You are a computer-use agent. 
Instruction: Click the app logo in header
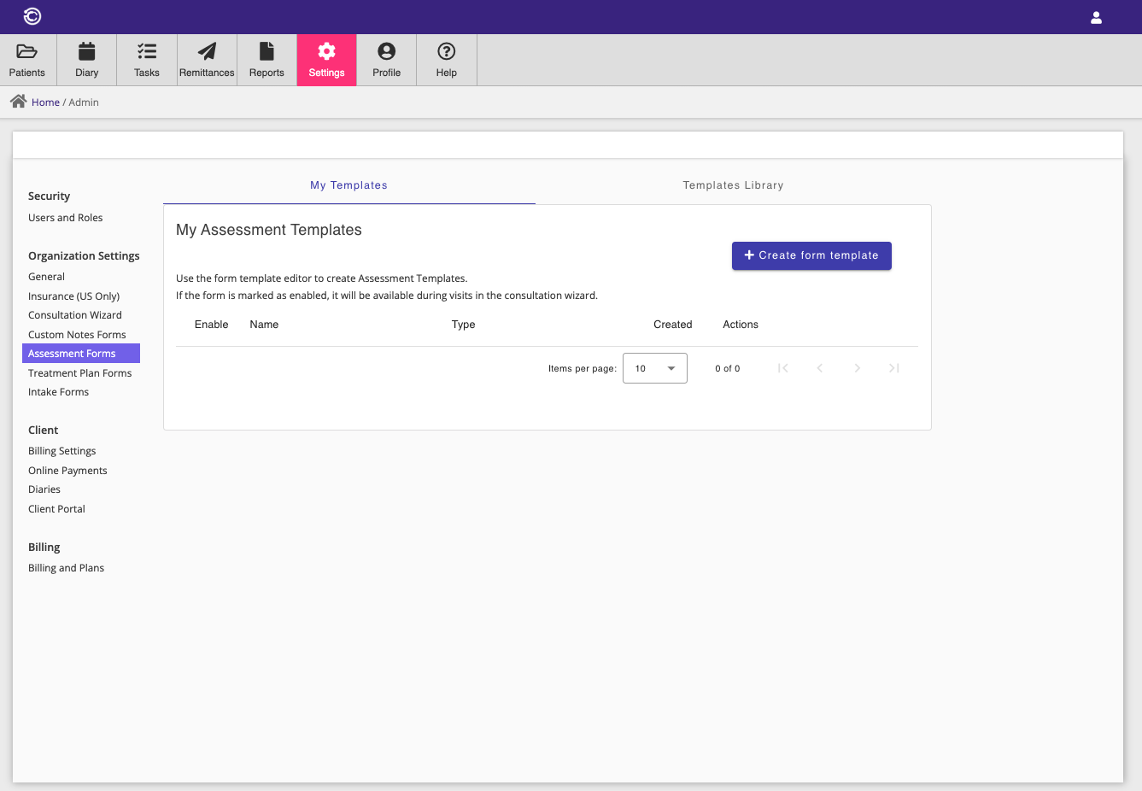(32, 16)
